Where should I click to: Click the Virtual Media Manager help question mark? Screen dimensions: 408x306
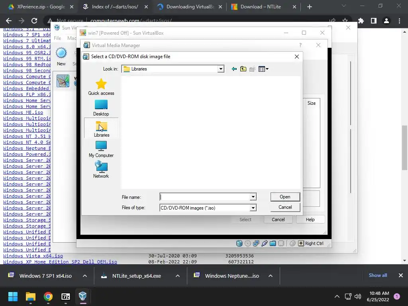pyautogui.click(x=300, y=45)
